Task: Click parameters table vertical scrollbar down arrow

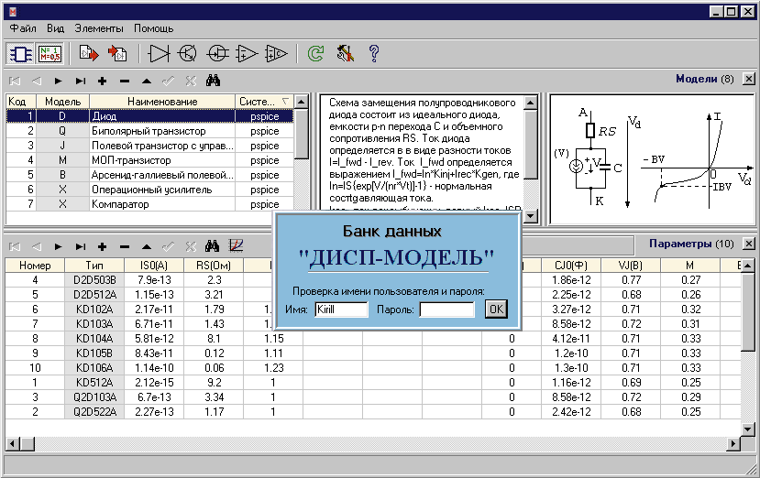Action: coord(748,429)
